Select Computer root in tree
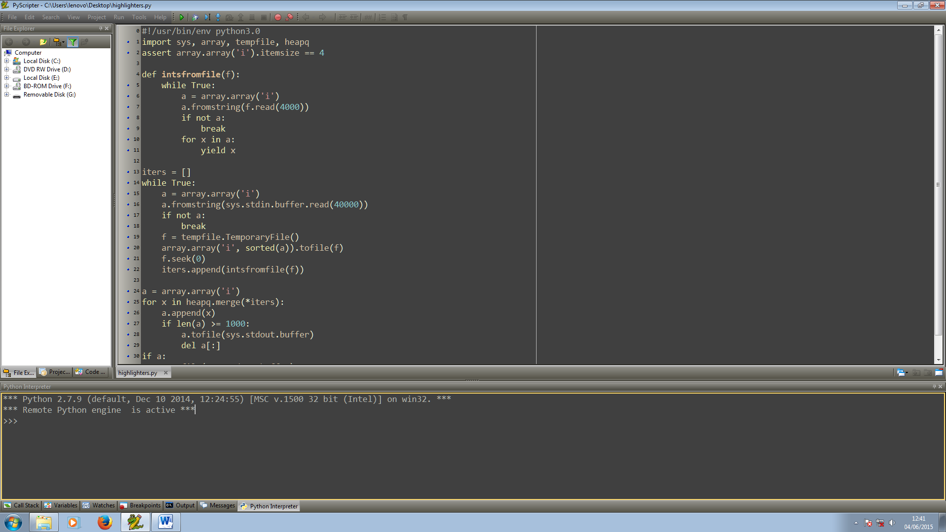Viewport: 946px width, 532px height. tap(28, 53)
